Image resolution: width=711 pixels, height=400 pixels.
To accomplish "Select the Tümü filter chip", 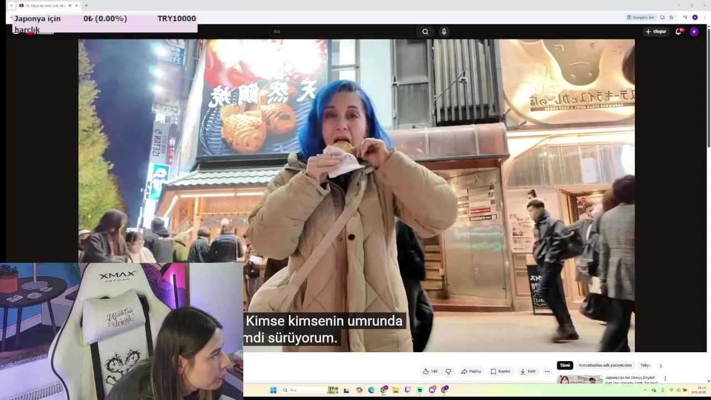I will [x=565, y=366].
